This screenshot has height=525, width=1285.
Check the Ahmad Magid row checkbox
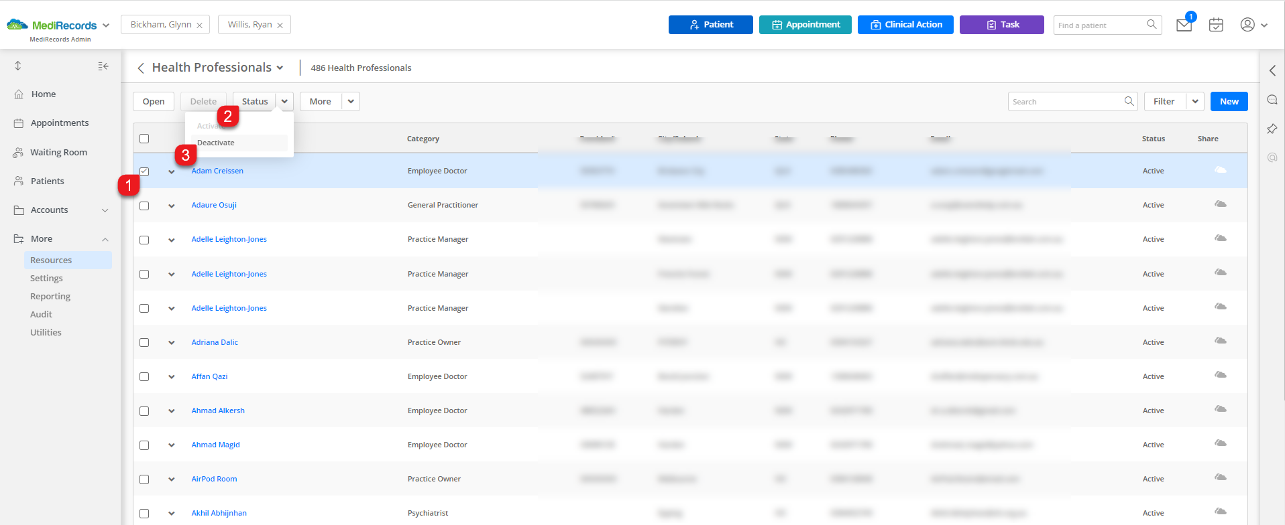(x=144, y=445)
